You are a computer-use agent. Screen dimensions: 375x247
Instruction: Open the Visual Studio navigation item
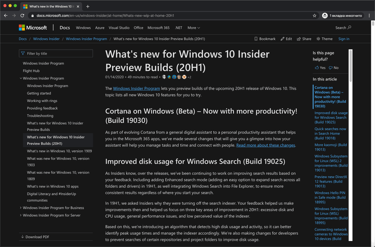[119, 28]
